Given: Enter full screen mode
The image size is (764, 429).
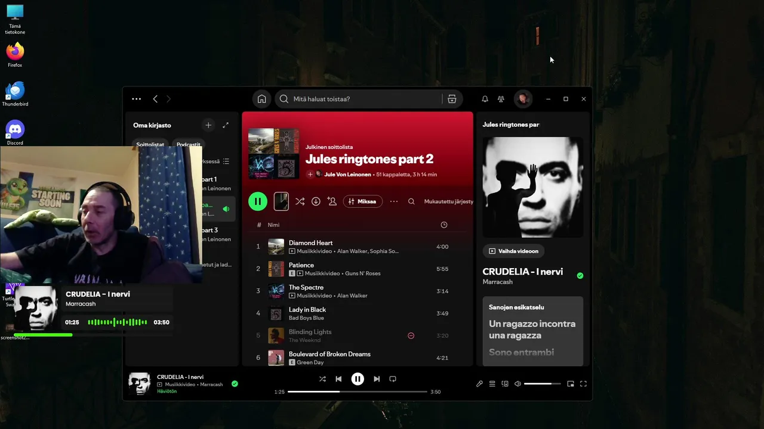Looking at the screenshot, I should (583, 384).
